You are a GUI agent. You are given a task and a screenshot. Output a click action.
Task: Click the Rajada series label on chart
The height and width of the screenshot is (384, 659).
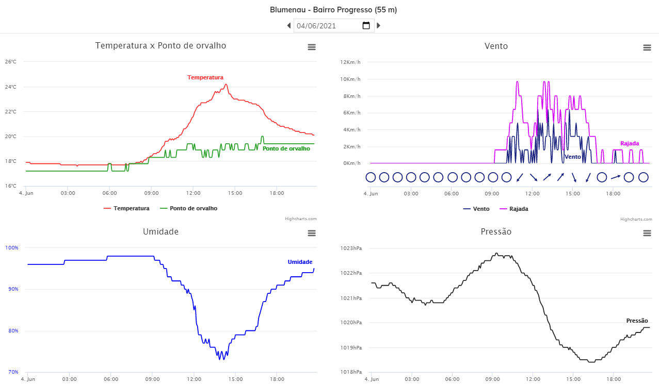(x=630, y=143)
